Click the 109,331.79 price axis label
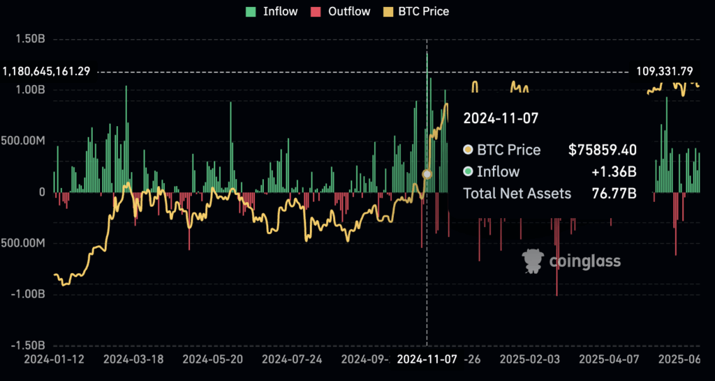Screen dimensions: 715x381 [x=665, y=71]
